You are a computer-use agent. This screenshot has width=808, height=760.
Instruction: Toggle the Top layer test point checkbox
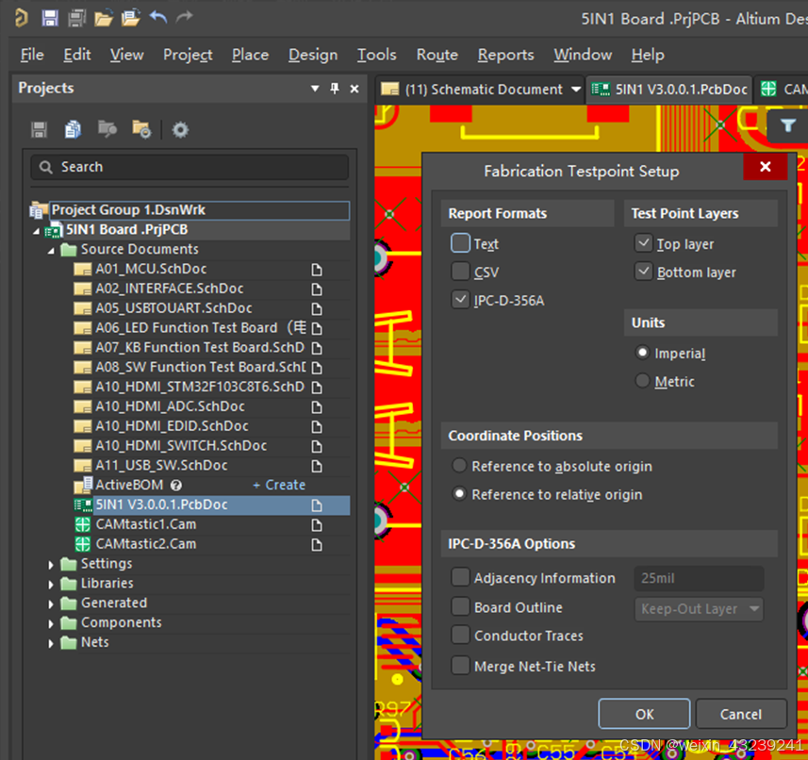pos(643,242)
